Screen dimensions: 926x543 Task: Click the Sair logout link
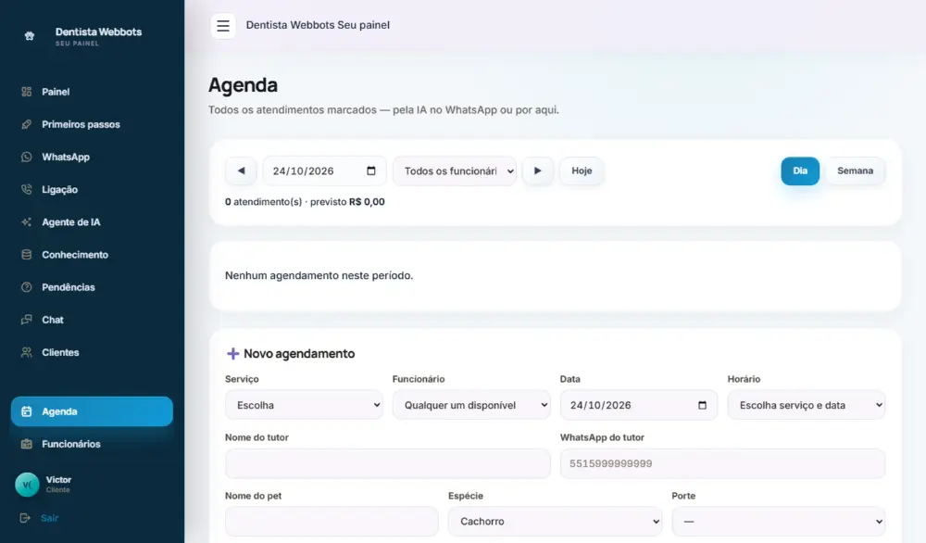(50, 518)
